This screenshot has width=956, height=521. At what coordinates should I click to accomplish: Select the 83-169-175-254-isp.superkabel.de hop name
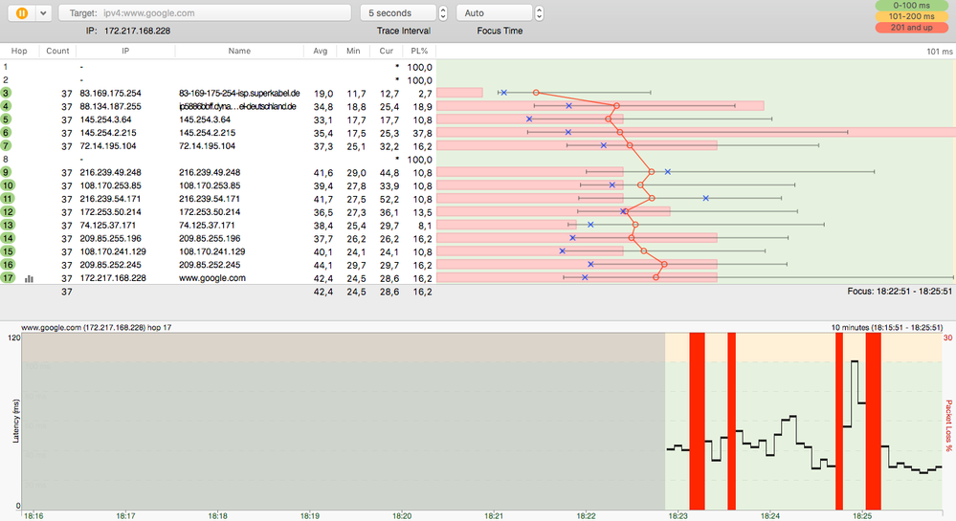(x=239, y=93)
